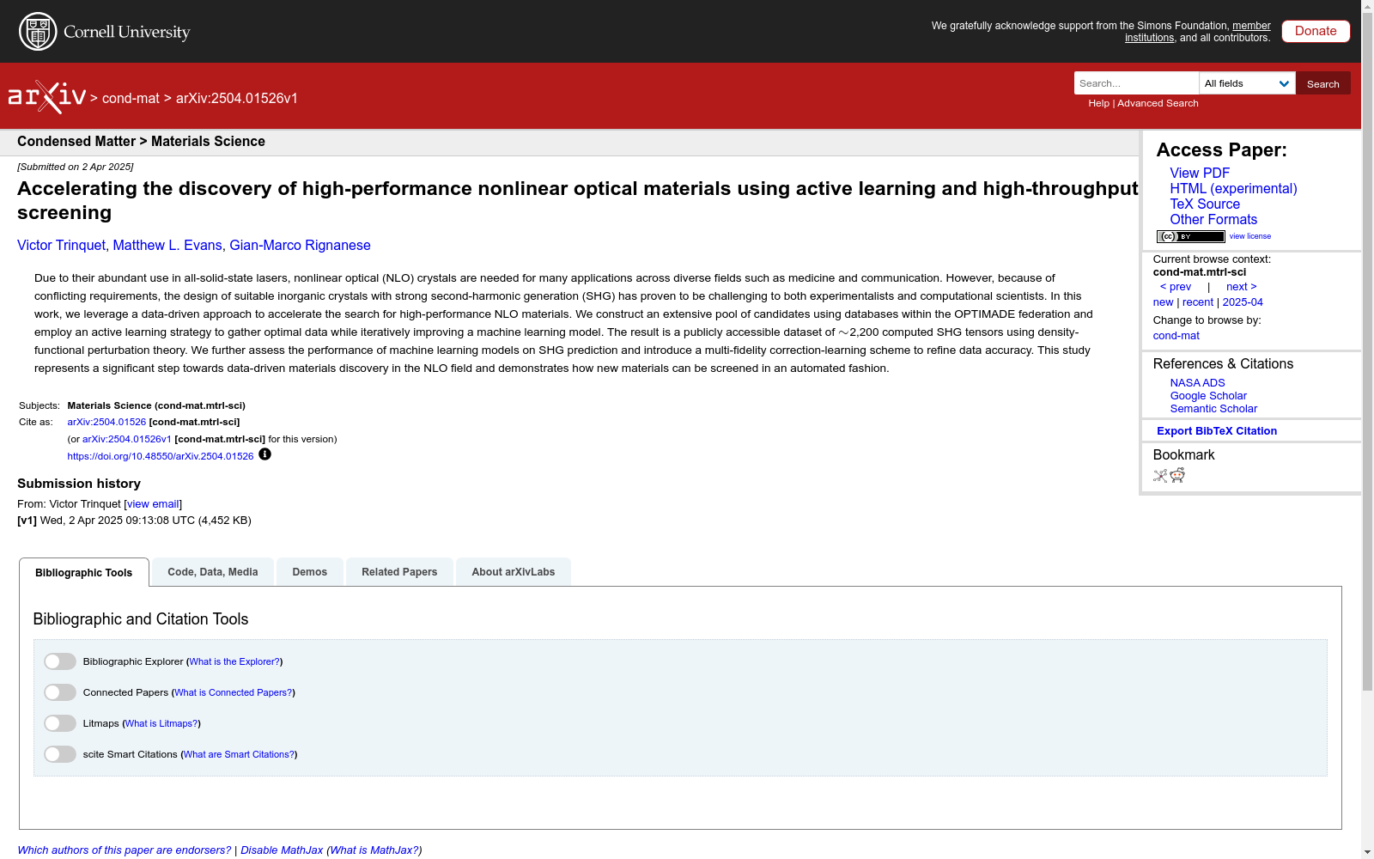Open the All fields search dropdown
The width and height of the screenshot is (1374, 859).
[1247, 83]
